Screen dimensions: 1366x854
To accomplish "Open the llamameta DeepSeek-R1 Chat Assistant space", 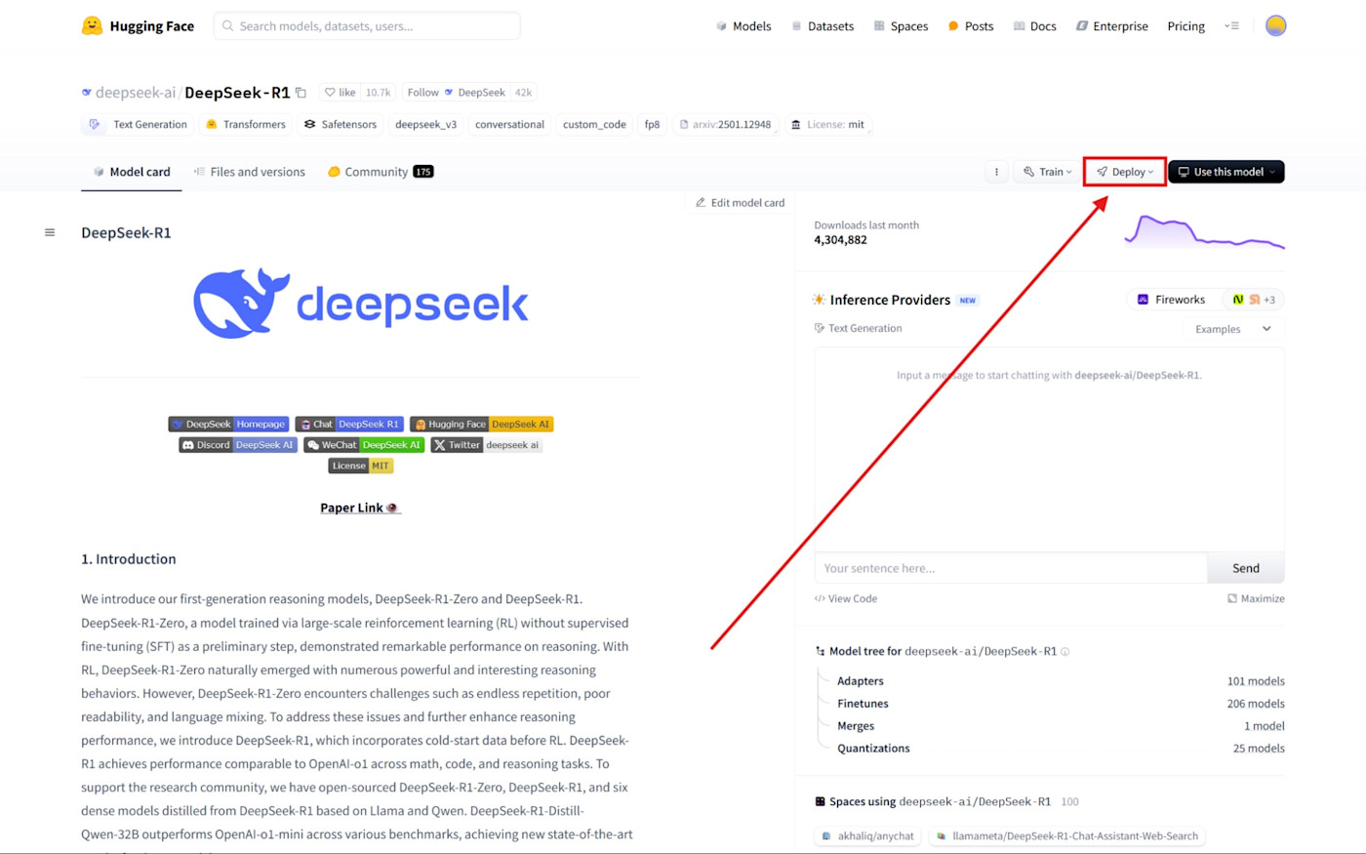I will 1067,836.
